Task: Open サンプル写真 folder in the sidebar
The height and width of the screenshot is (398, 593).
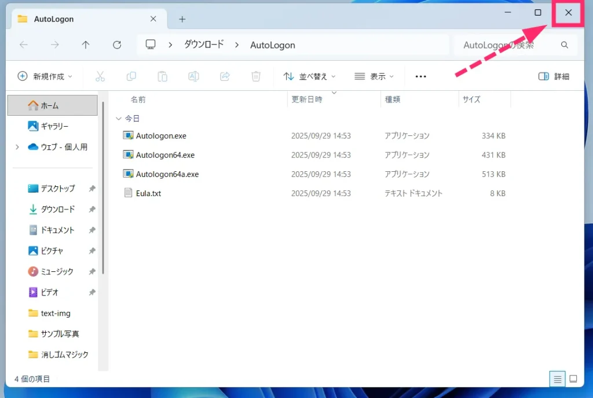Action: tap(53, 334)
